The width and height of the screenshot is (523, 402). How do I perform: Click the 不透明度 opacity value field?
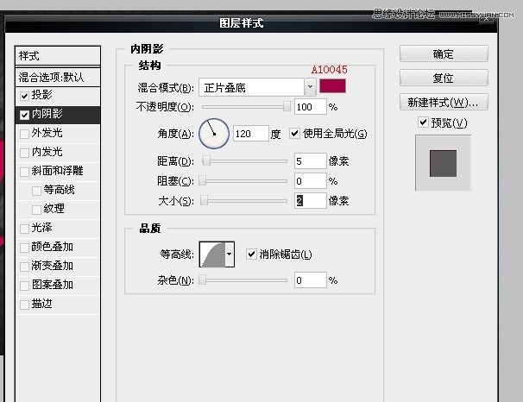pos(310,107)
